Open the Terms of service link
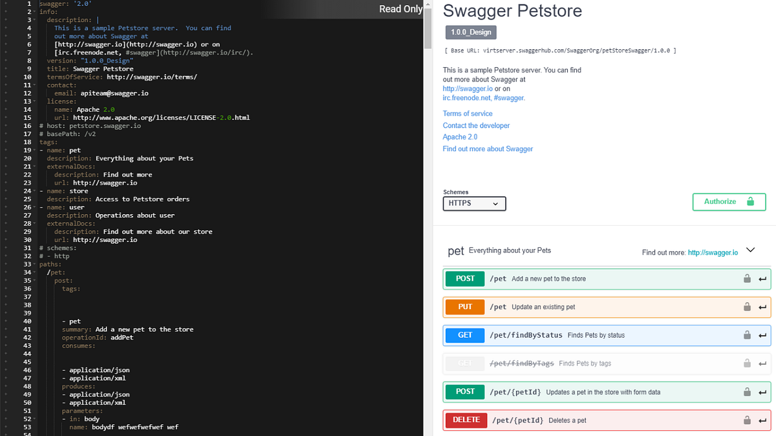 pyautogui.click(x=468, y=113)
